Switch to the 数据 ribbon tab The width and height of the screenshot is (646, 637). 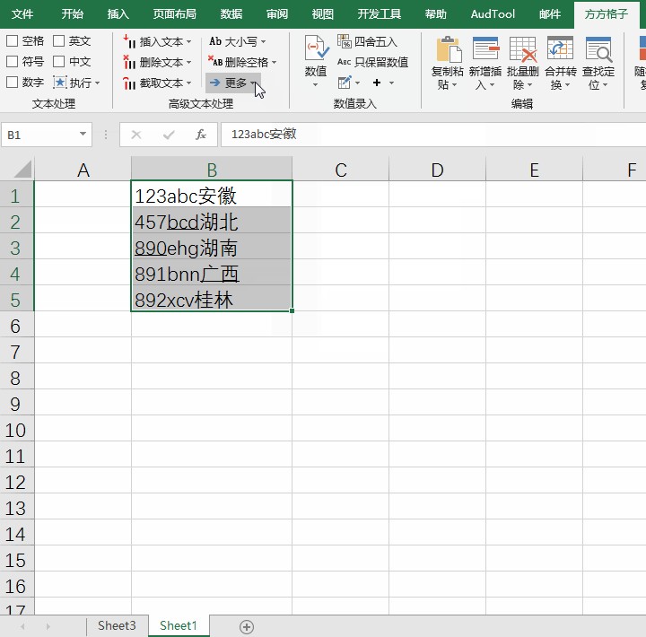coord(231,14)
